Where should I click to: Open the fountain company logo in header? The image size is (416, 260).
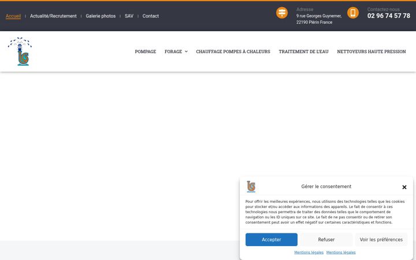click(x=20, y=51)
